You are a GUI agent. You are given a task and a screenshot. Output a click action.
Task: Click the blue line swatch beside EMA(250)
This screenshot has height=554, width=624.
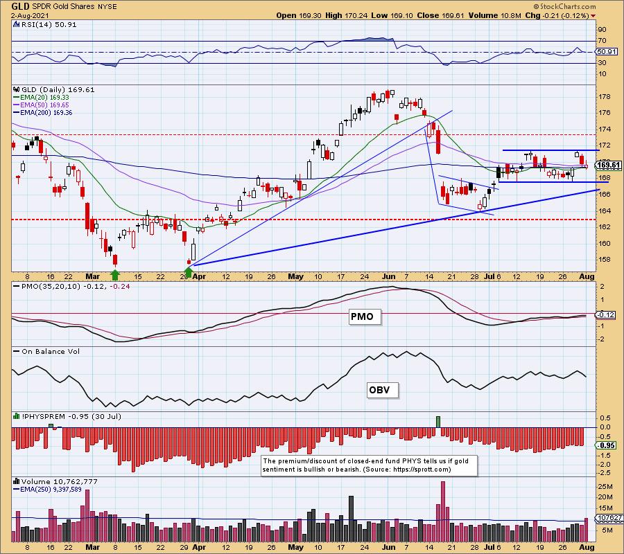17,489
